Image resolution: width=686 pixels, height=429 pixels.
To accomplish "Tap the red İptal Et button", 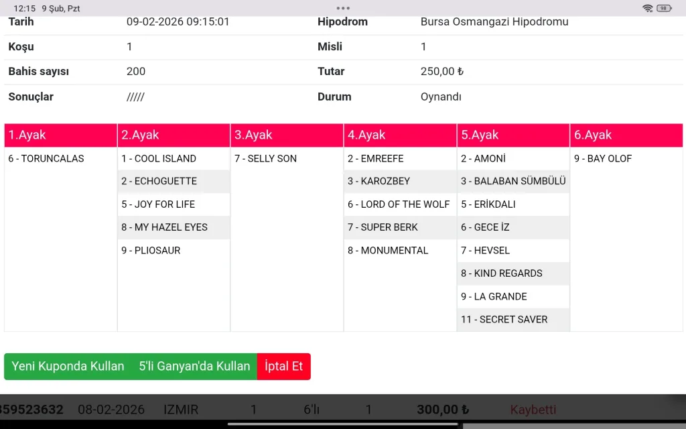I will pyautogui.click(x=283, y=367).
